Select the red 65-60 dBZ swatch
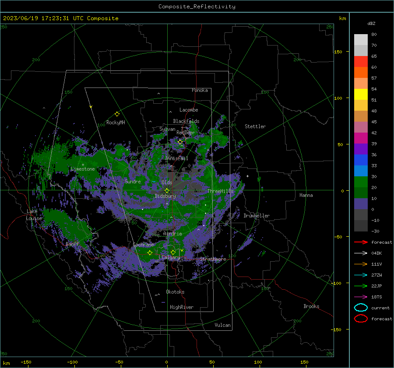 (361, 62)
